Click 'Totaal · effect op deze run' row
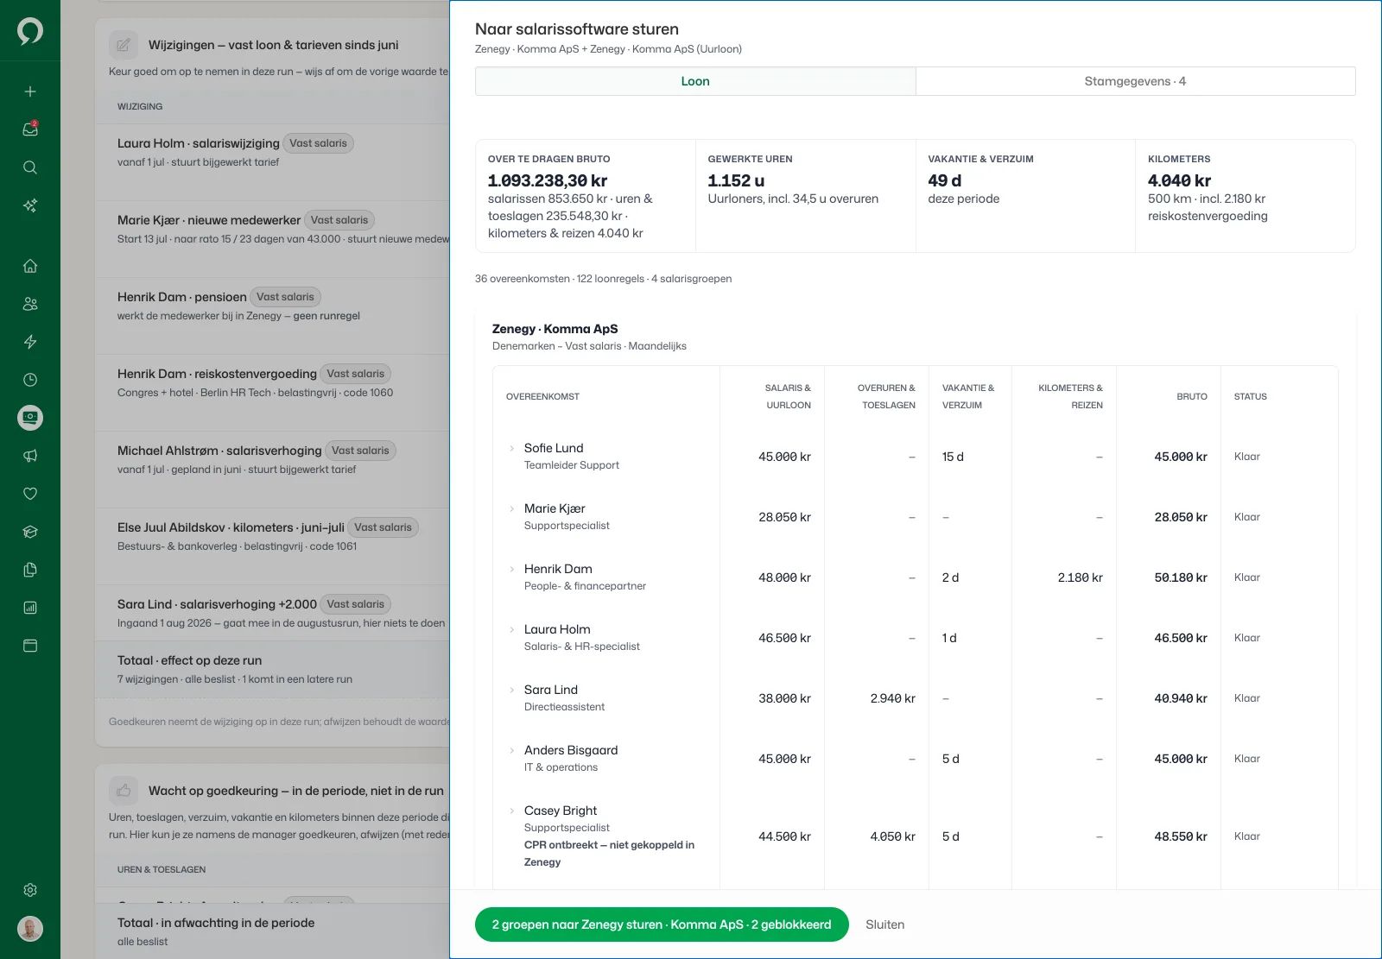The height and width of the screenshot is (959, 1382). tap(272, 669)
